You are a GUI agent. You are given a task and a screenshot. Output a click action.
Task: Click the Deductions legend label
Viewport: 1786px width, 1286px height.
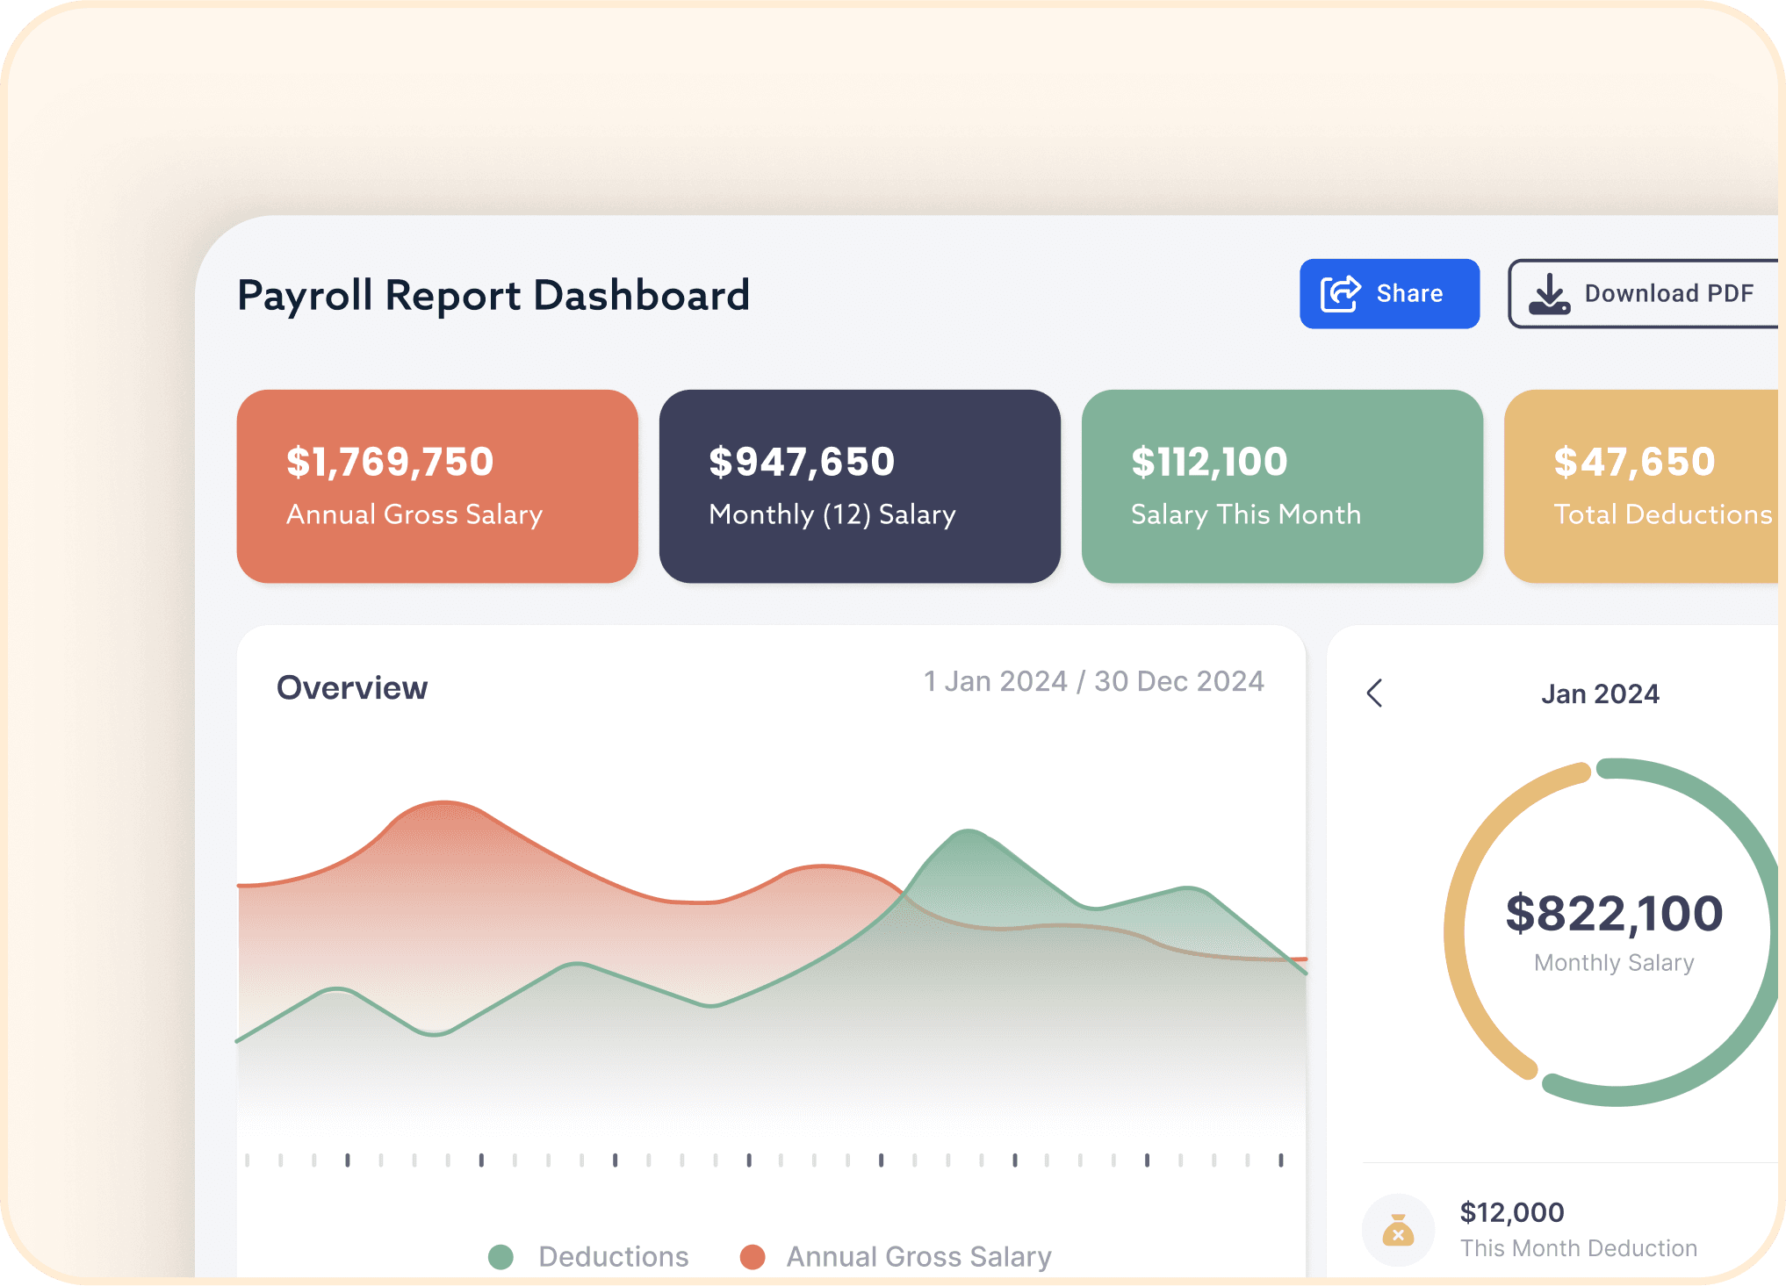614,1257
